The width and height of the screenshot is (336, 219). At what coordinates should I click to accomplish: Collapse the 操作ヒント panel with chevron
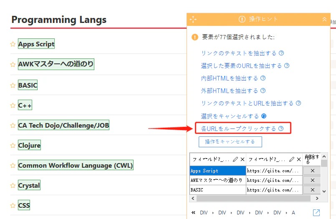[x=324, y=19]
